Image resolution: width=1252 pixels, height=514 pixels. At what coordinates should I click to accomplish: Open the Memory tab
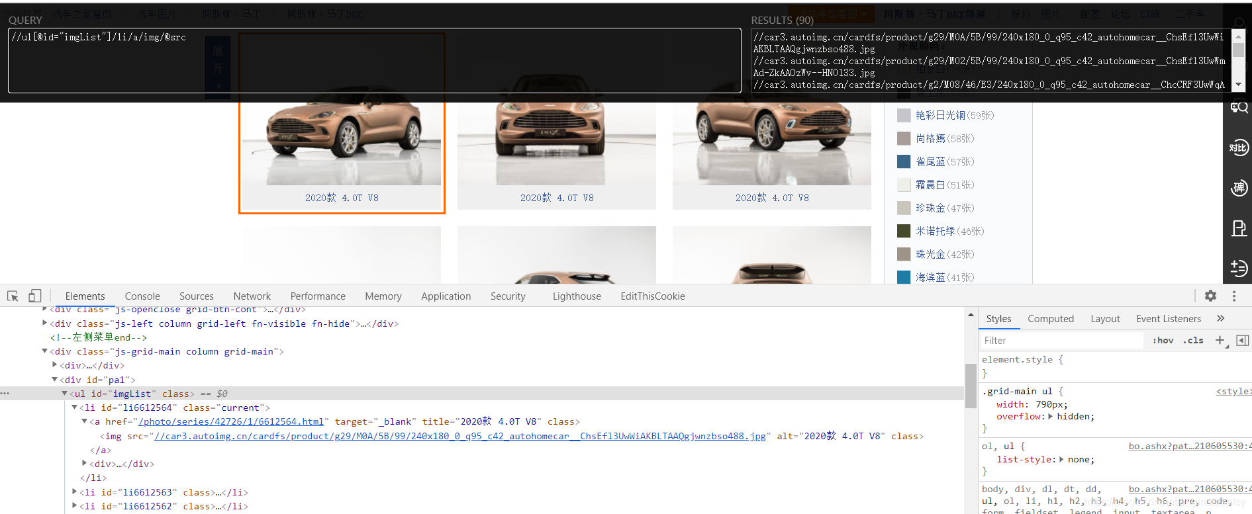383,296
